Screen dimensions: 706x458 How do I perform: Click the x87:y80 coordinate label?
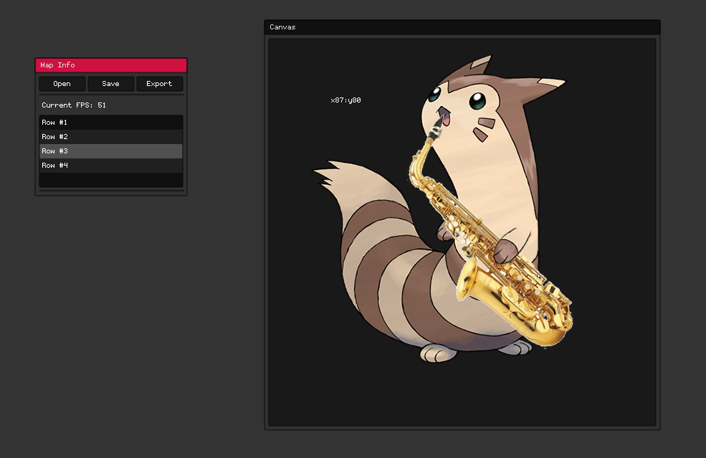tap(345, 100)
